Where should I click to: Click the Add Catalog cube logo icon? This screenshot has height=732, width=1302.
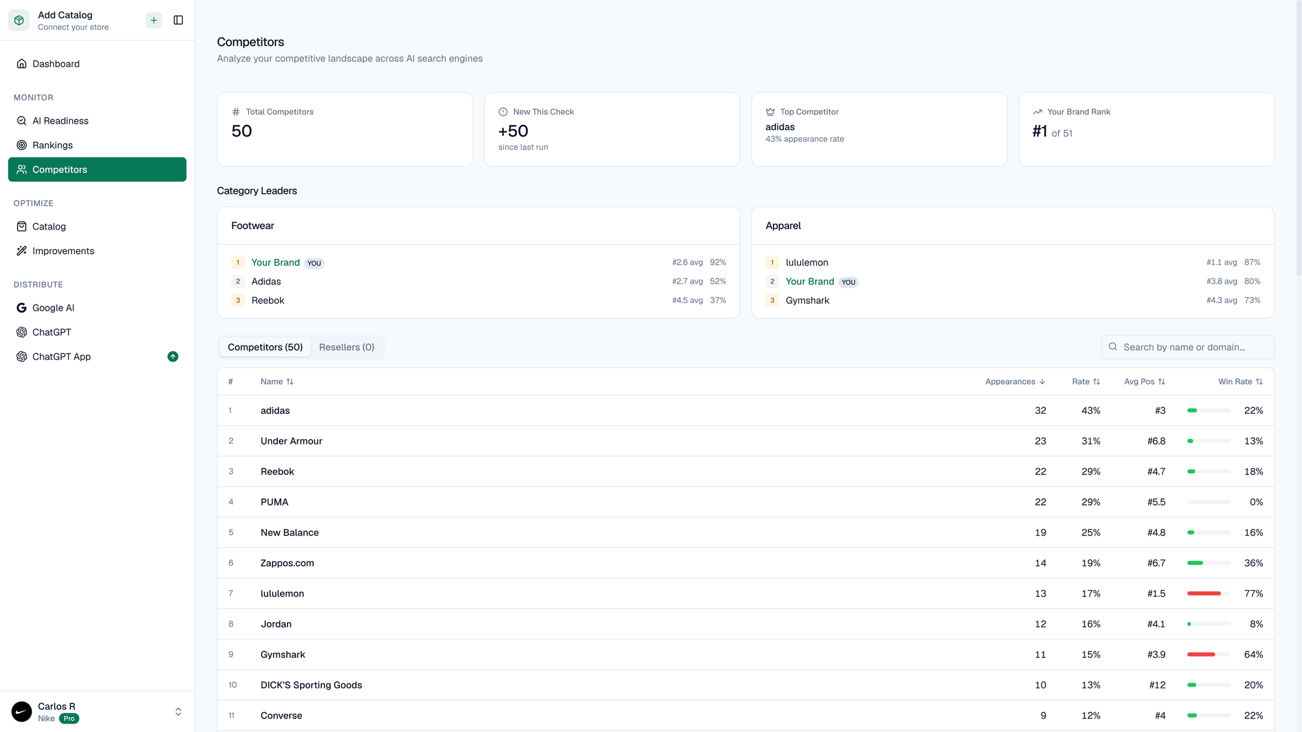tap(19, 20)
